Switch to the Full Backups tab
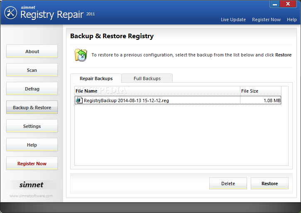The height and width of the screenshot is (213, 301). pyautogui.click(x=147, y=78)
